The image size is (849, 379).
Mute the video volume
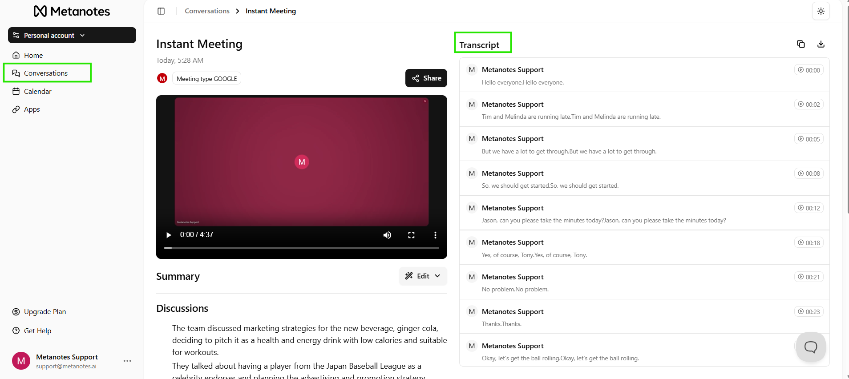387,235
